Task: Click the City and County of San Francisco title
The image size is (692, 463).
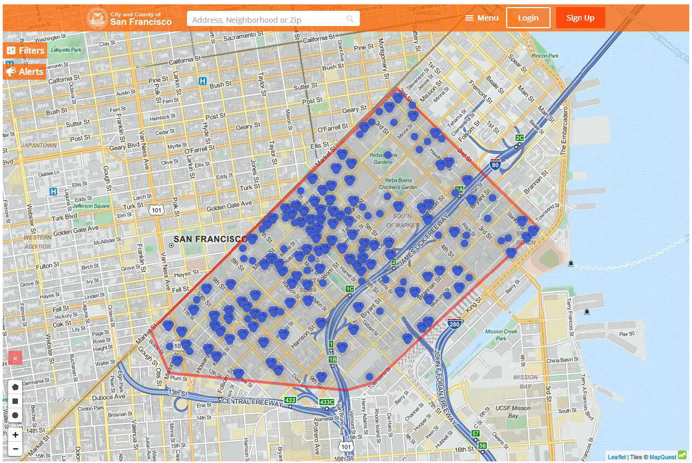Action: coord(141,18)
